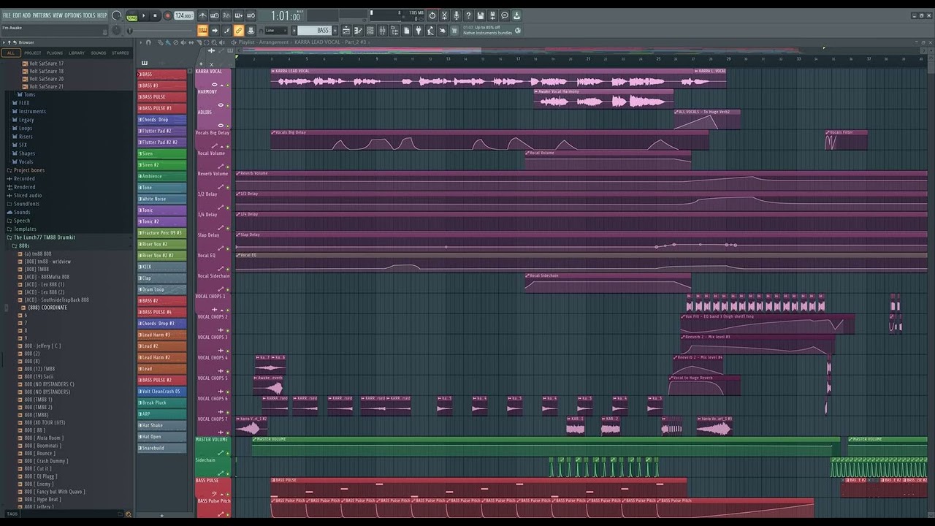The image size is (935, 526).
Task: Mute the HARMONY track
Action: coord(228,105)
